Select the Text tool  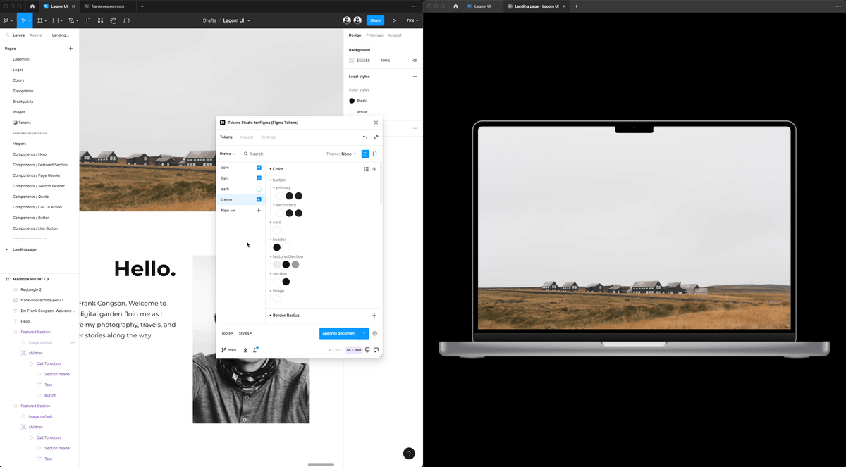point(87,20)
